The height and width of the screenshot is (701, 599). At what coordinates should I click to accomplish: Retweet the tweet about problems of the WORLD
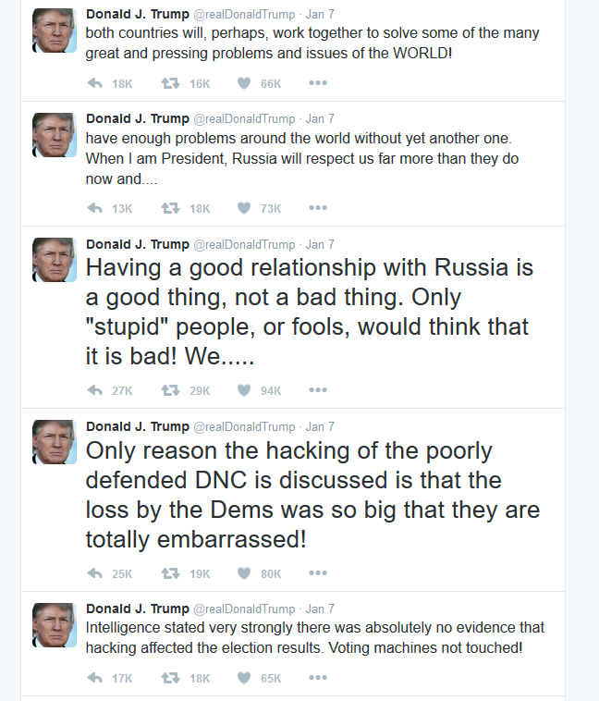pos(170,83)
